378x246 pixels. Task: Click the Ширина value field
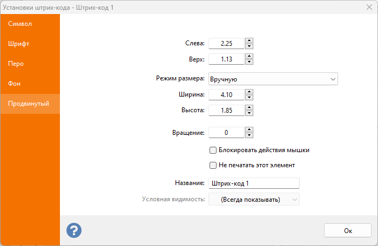(x=226, y=95)
